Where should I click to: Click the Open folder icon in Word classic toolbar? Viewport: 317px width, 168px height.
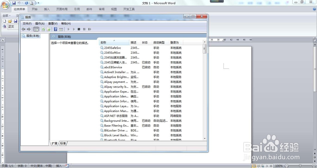point(10,21)
